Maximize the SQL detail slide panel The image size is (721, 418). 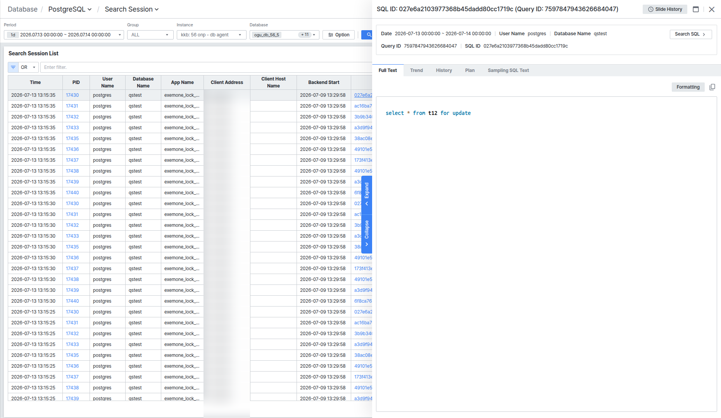[x=696, y=9]
